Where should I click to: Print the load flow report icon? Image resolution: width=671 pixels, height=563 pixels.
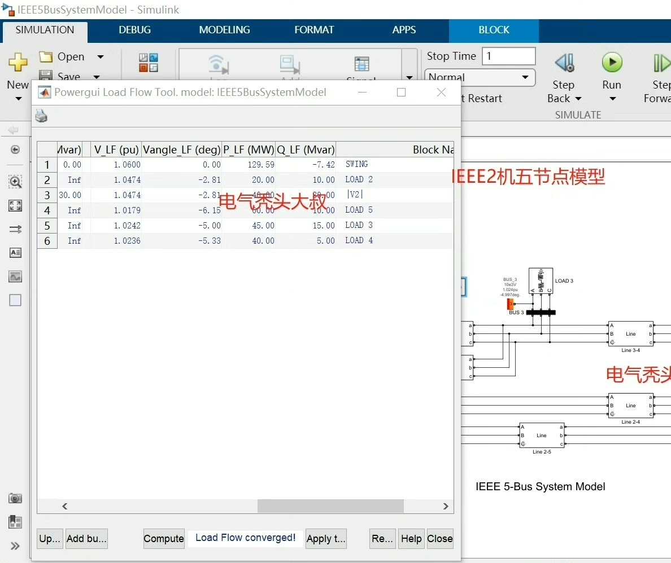click(41, 116)
